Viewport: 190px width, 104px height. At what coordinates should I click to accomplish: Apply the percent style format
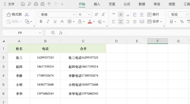182,21
